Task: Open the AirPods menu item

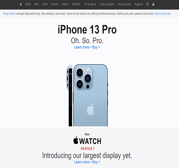Action: click(x=76, y=4)
